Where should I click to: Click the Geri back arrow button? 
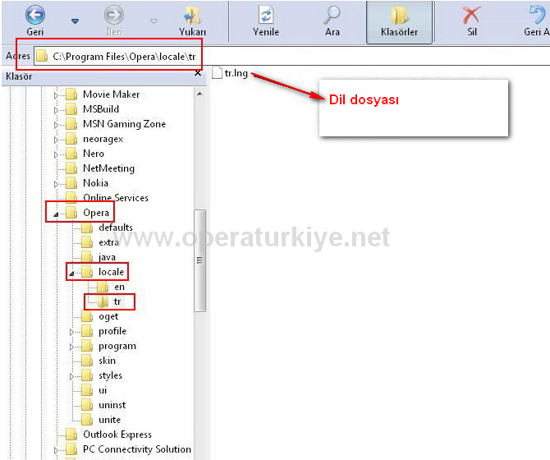coord(35,21)
